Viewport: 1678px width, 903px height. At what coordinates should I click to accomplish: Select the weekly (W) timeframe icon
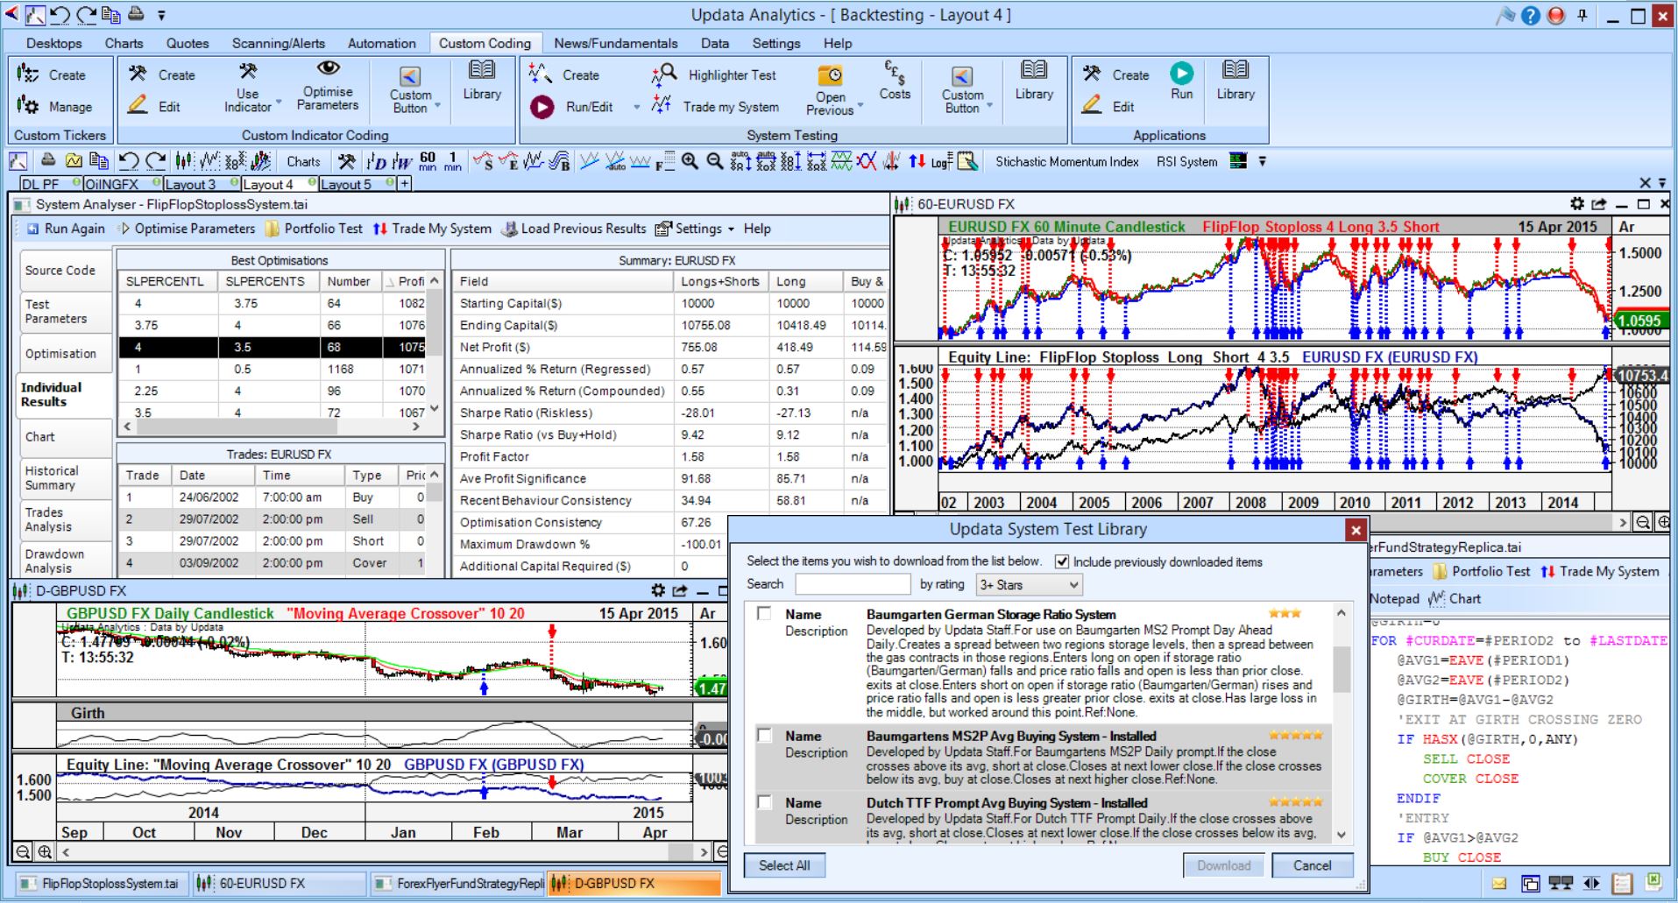point(402,161)
